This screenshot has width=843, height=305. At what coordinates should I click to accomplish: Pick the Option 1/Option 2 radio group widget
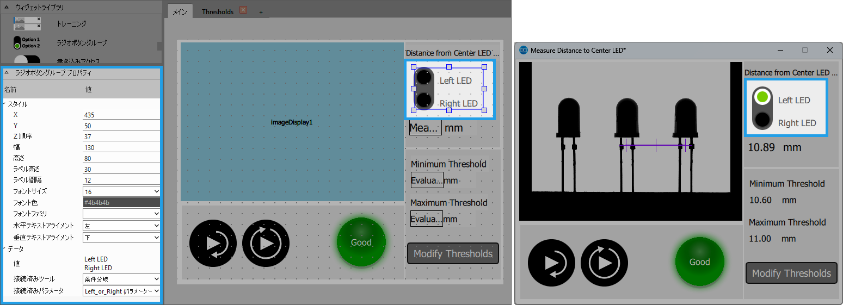27,42
